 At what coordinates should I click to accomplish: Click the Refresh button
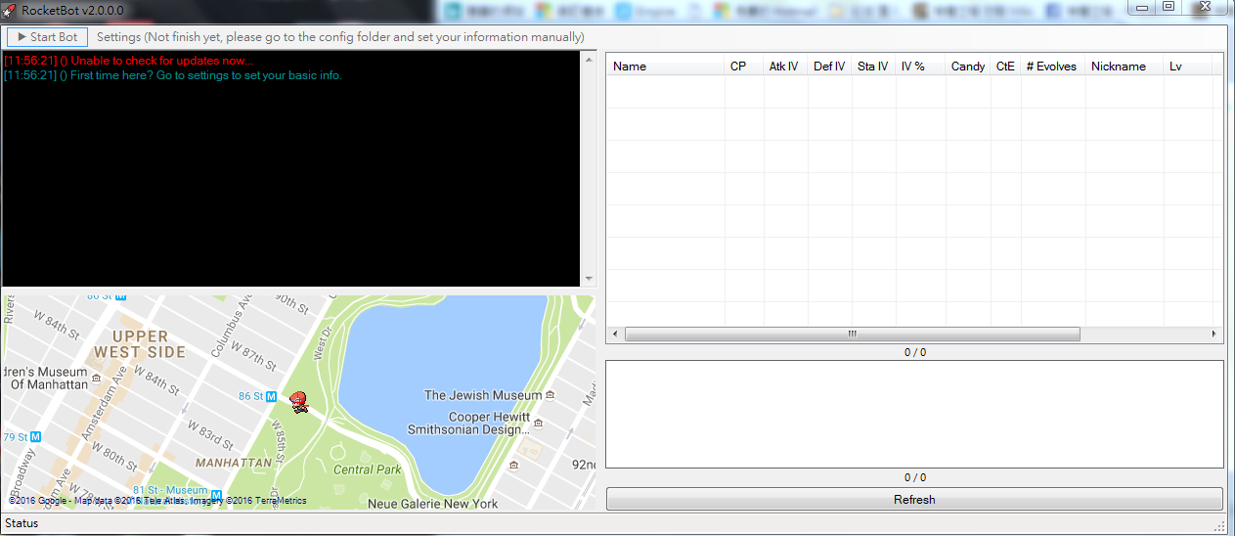pyautogui.click(x=913, y=500)
